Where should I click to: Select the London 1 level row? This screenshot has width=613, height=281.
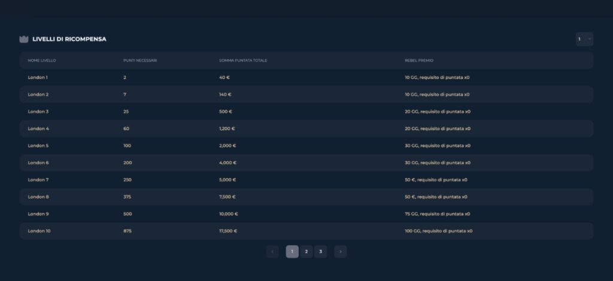(x=38, y=77)
